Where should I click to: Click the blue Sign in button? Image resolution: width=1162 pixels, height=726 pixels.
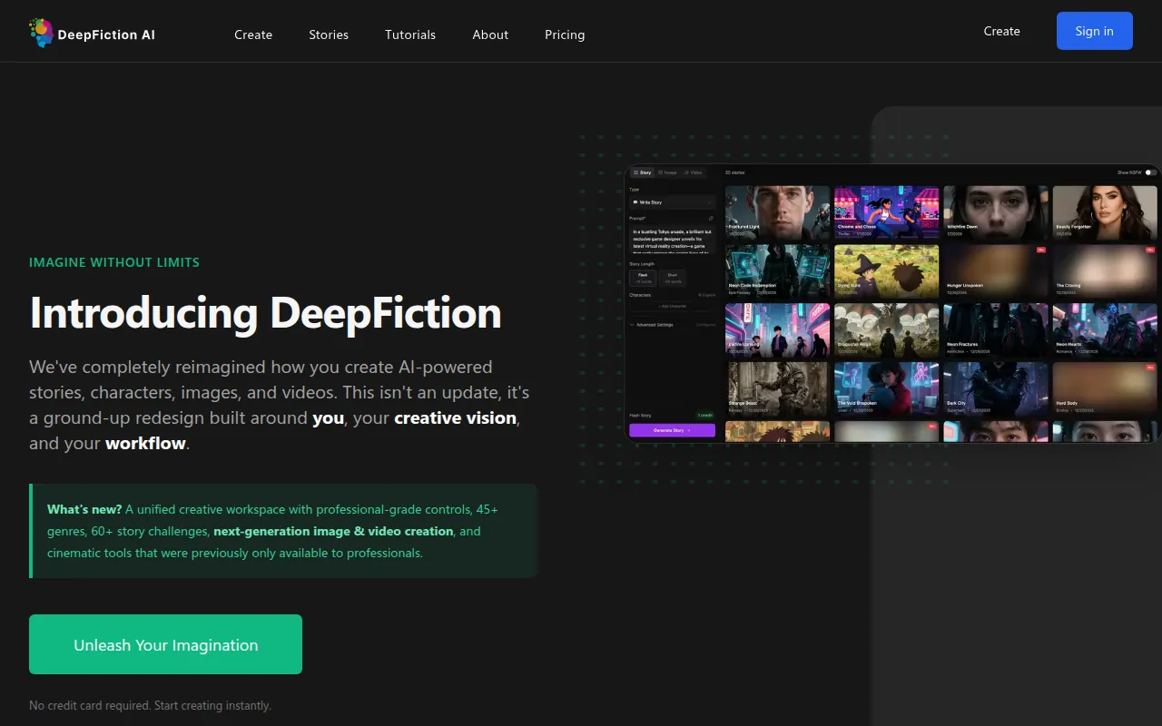click(x=1095, y=31)
